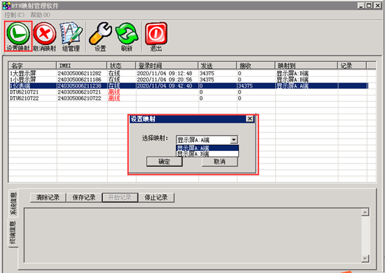Minimize the DTU映射管理软件 window
This screenshot has width=385, height=273.
pyautogui.click(x=361, y=6)
